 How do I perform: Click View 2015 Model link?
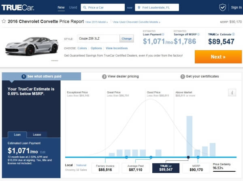[96, 22]
